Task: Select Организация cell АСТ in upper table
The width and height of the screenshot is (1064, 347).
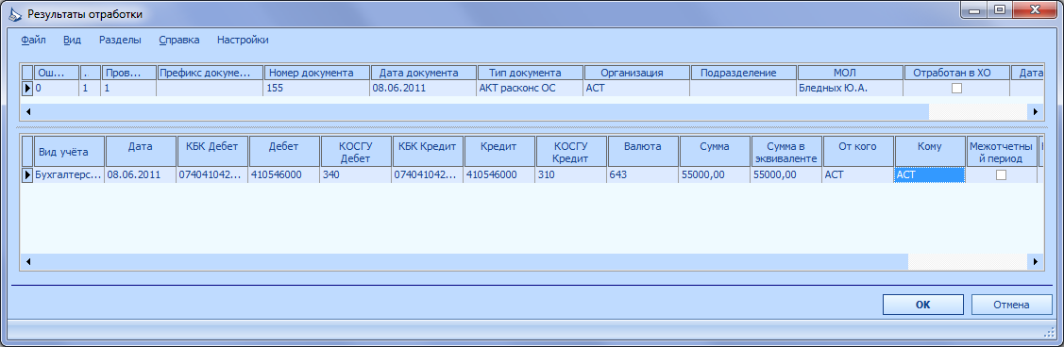Action: click(x=636, y=88)
